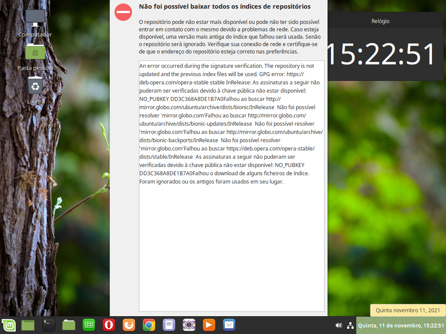
Task: Click the network connection tray icon
Action: tap(350, 325)
